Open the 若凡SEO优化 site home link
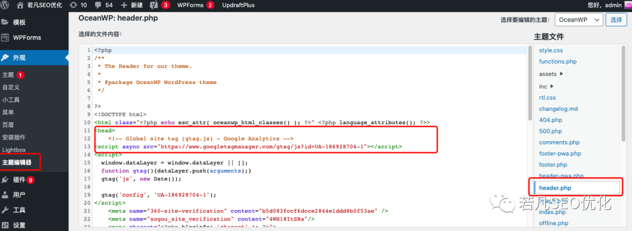 pyautogui.click(x=40, y=5)
